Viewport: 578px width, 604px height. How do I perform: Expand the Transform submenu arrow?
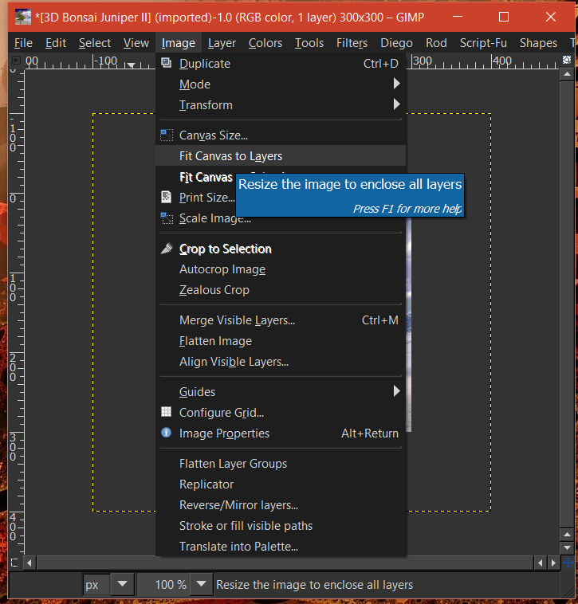[x=396, y=104]
